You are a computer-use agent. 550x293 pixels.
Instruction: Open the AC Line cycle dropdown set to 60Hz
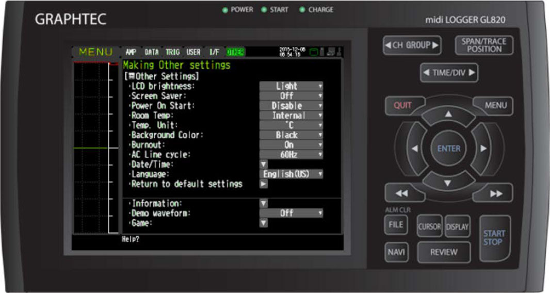tap(291, 154)
